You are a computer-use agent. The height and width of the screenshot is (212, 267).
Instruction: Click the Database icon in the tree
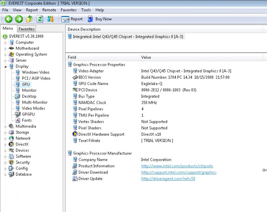tap(11, 174)
